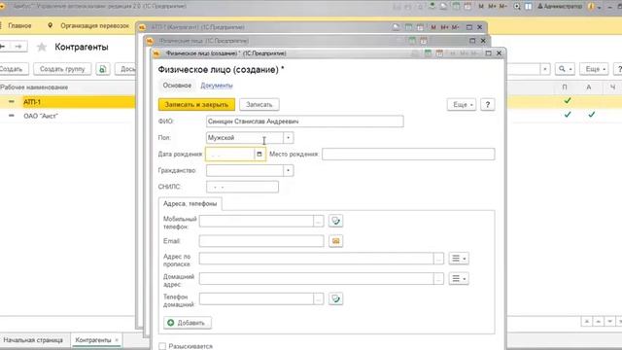Viewport: 622px width, 350px height.
Task: Select the Основное tab in person form
Action: [177, 86]
